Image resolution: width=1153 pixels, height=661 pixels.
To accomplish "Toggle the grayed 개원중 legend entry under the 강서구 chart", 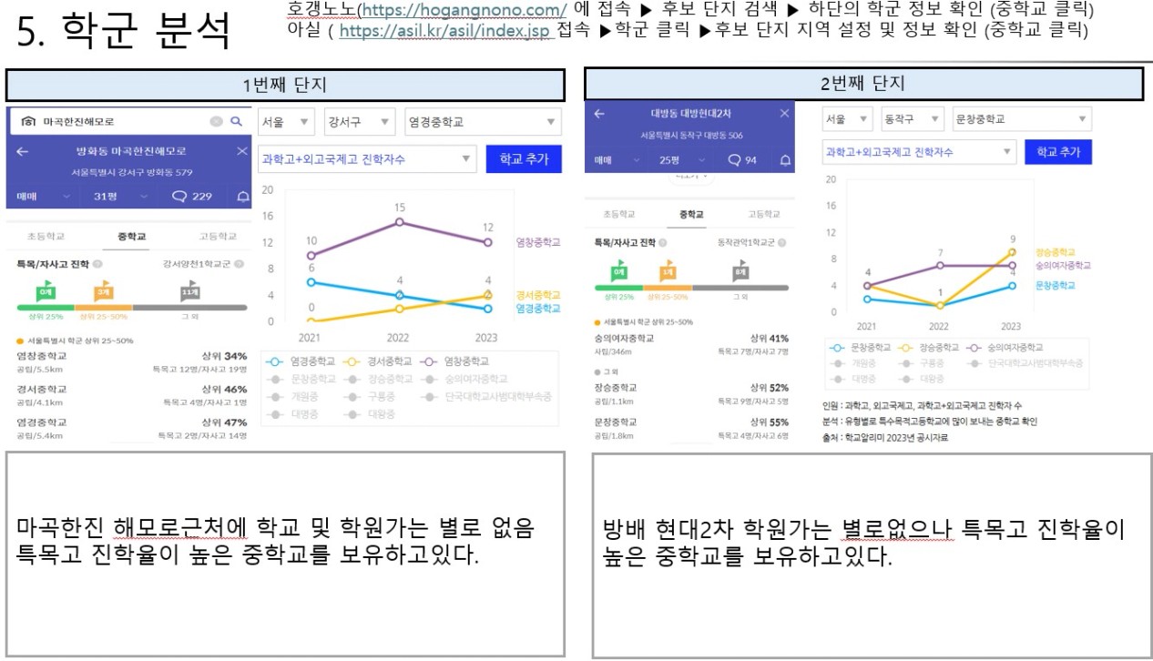I will pos(293,397).
